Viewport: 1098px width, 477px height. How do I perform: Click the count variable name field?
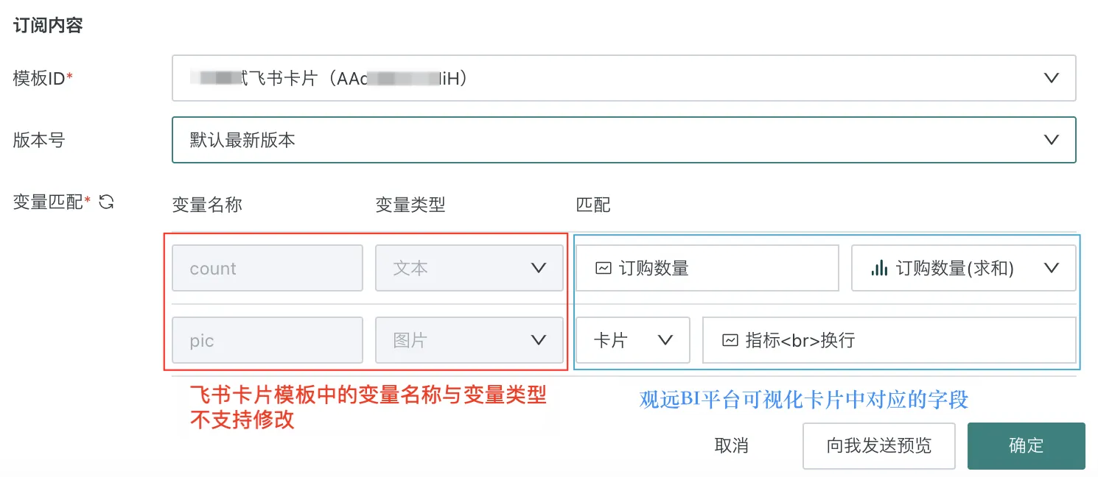pyautogui.click(x=267, y=269)
